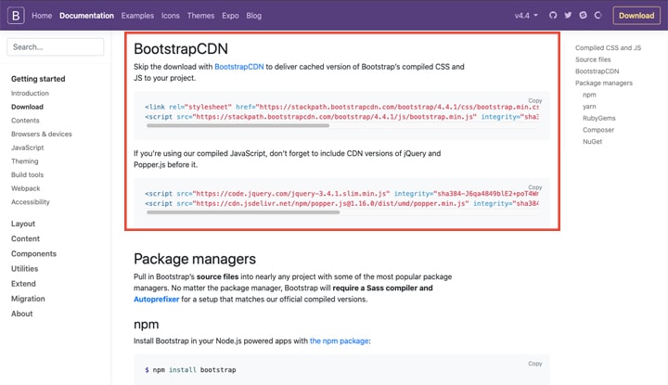Viewport: 668px width, 385px height.
Task: Go to Home in navbar
Action: (x=42, y=16)
